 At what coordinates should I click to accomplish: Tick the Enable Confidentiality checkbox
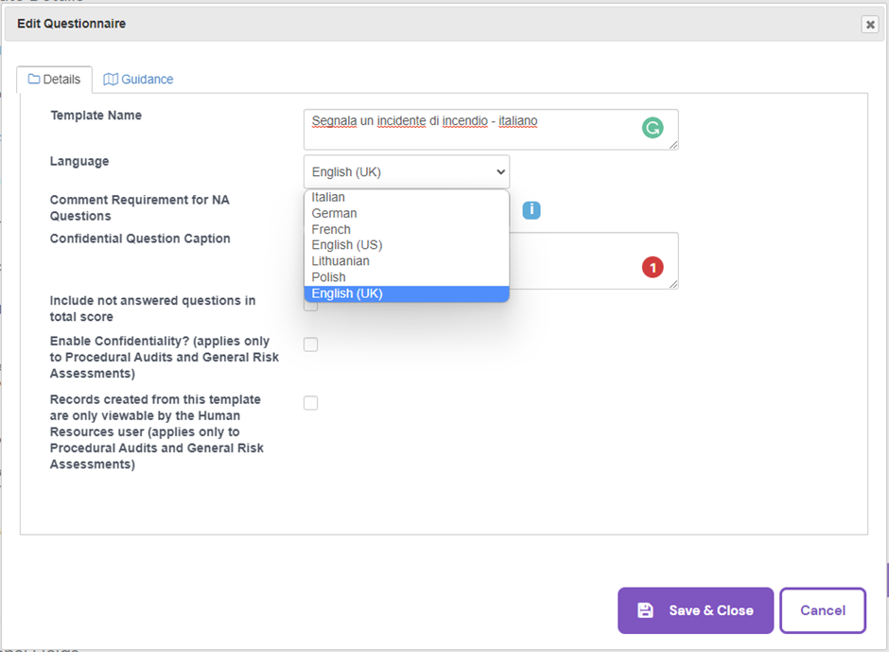[x=310, y=344]
